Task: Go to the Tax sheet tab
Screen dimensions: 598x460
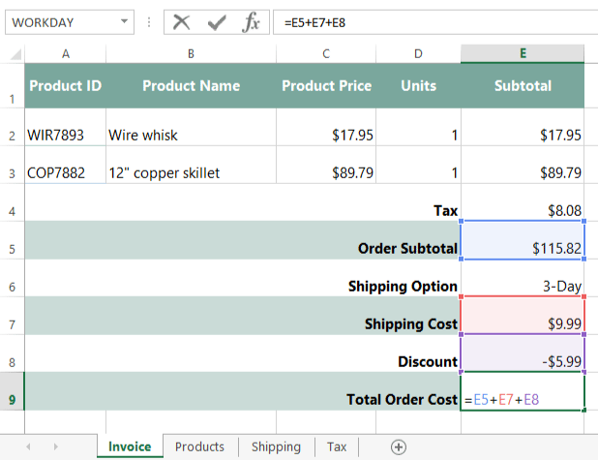Action: [x=336, y=446]
